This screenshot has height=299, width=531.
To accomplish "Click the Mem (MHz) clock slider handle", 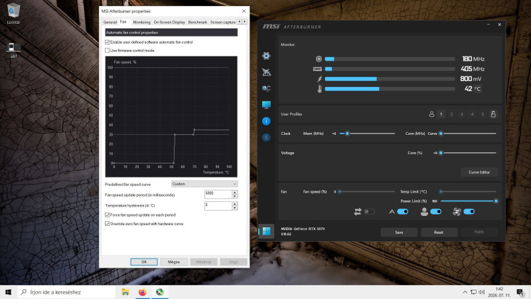I will click(347, 134).
